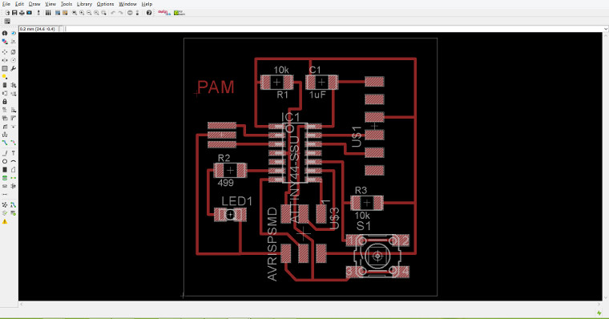This screenshot has height=319, width=609.
Task: Open the View menu
Action: coord(50,4)
